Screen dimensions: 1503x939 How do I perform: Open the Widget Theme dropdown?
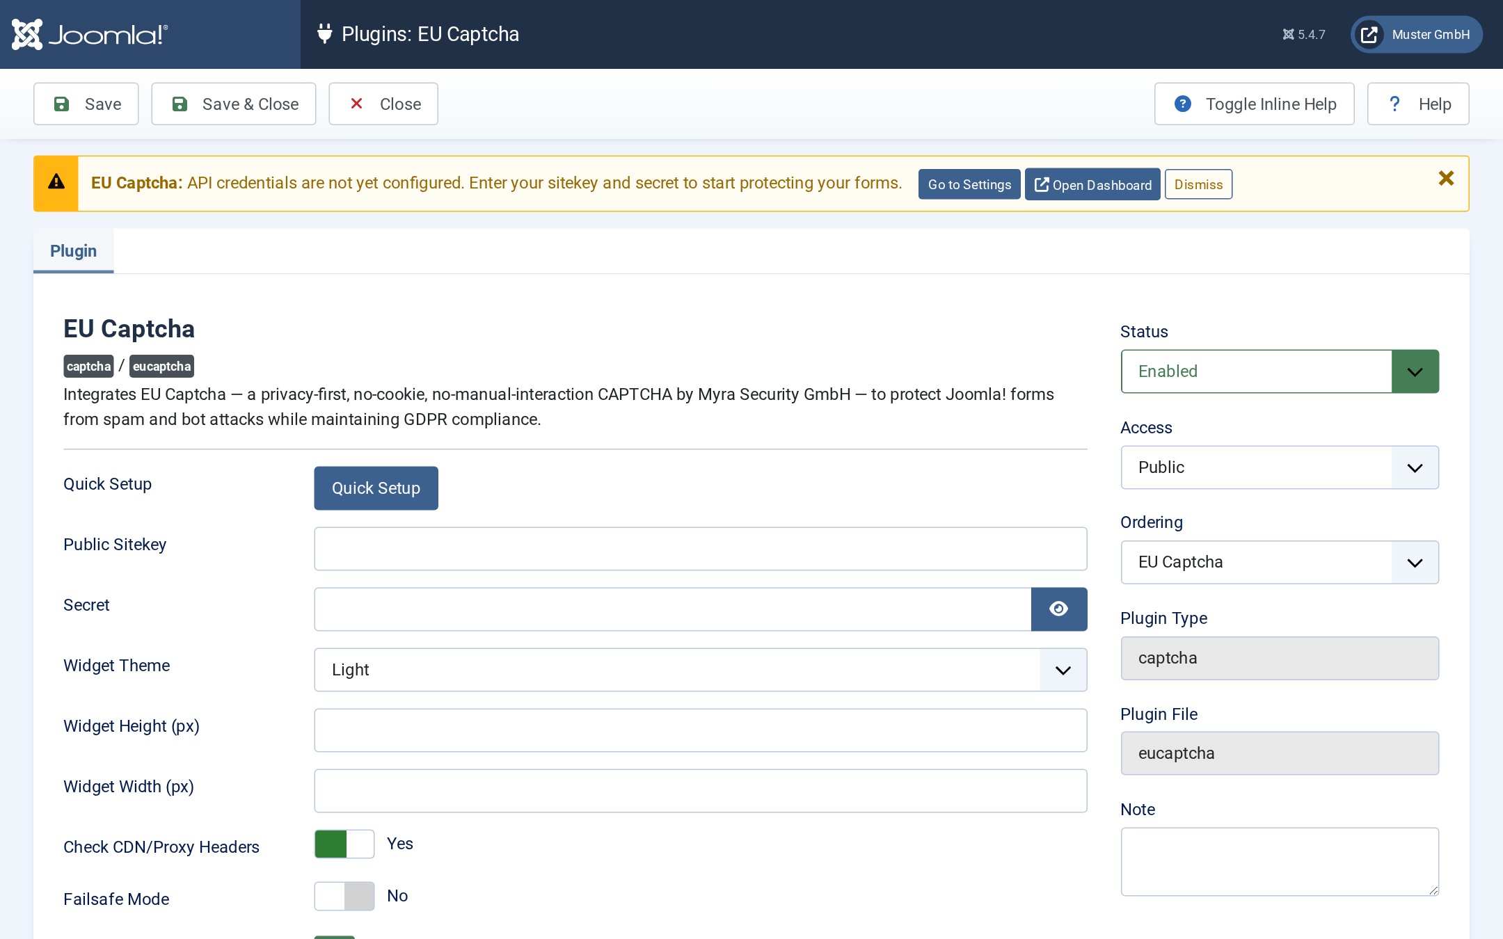701,670
